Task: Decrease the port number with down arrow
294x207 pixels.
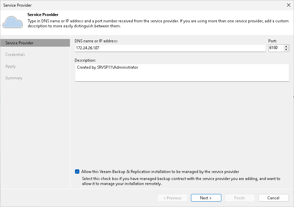Action: click(x=286, y=49)
